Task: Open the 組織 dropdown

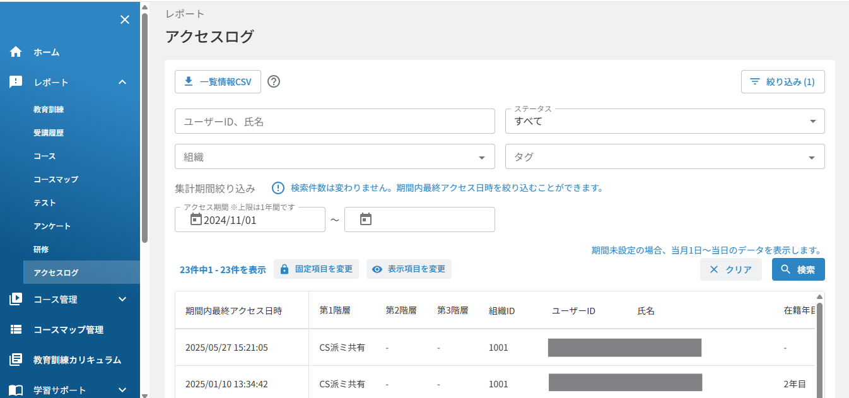Action: [334, 156]
